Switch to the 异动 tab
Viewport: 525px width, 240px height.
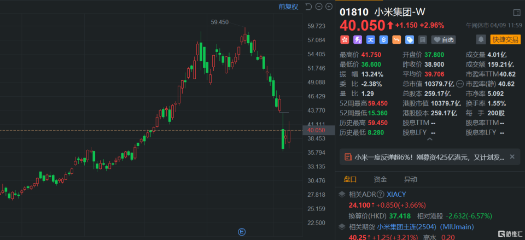[411, 179]
